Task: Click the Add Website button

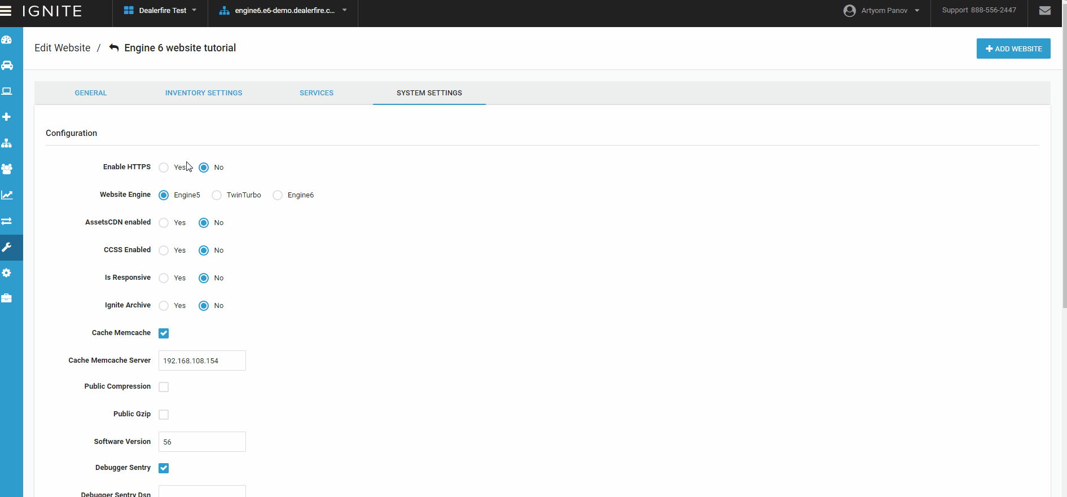Action: coord(1013,49)
